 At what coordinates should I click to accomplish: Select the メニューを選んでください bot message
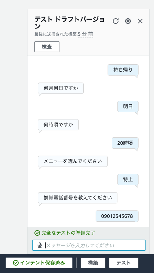pos(73,161)
